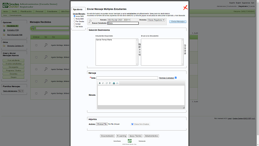Viewport: 259px width, 146px height.
Task: Click the Encargados button
Action: pos(13,67)
